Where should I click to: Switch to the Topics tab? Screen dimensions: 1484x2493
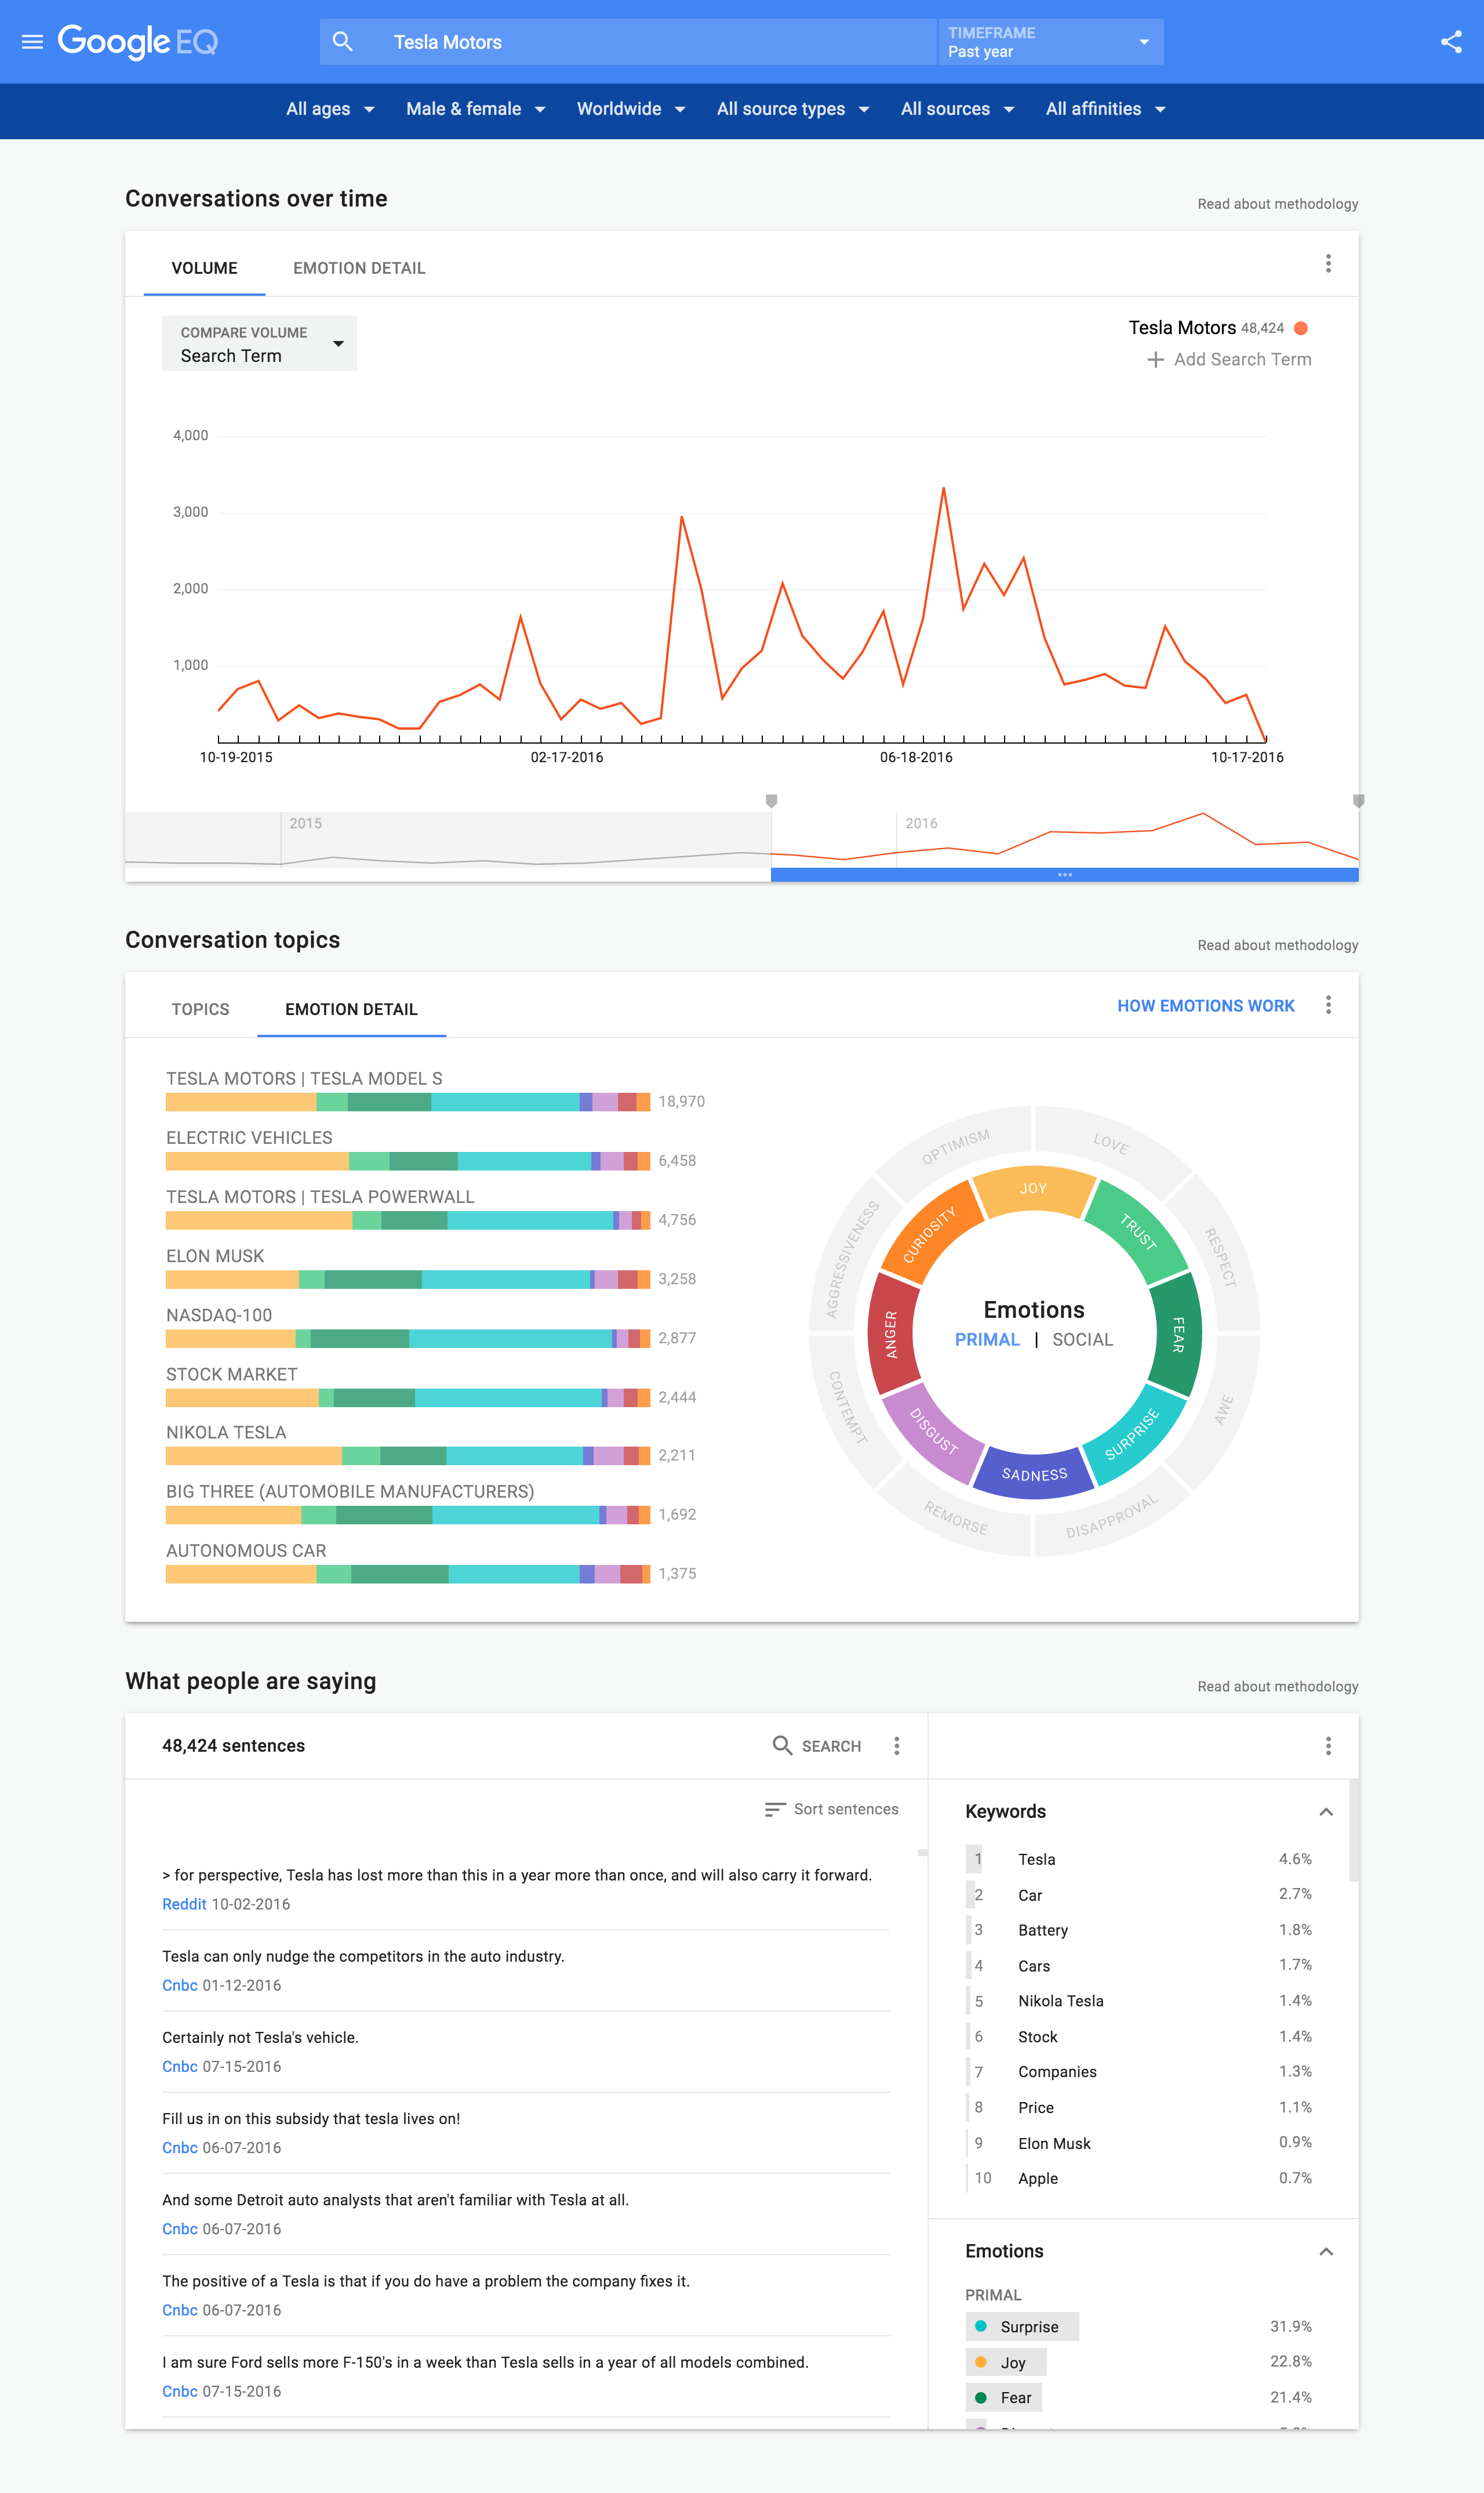click(200, 1009)
